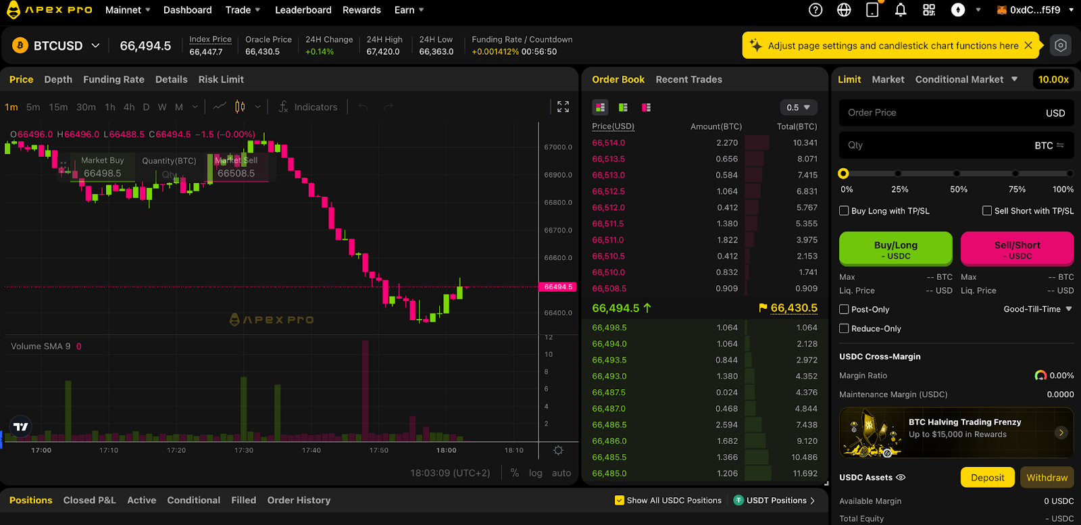Switch to Recent Trades tab

688,80
